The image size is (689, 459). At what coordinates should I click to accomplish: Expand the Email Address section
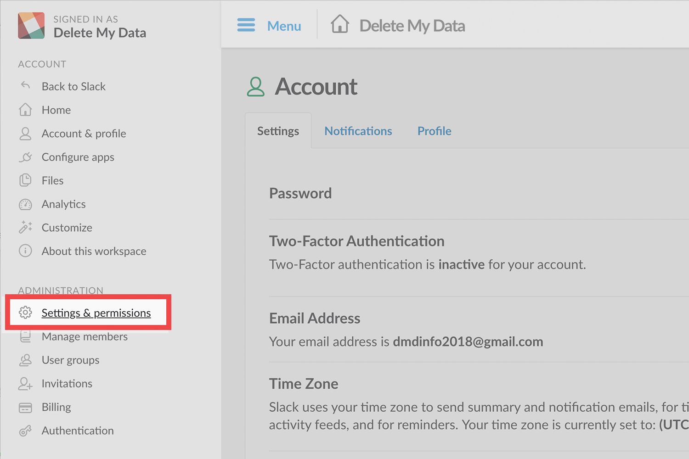click(x=315, y=318)
